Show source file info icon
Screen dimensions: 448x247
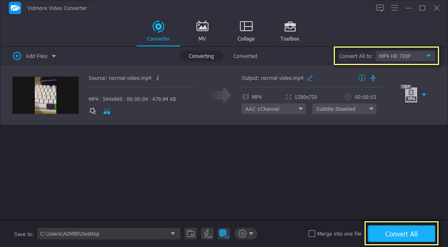click(x=157, y=78)
